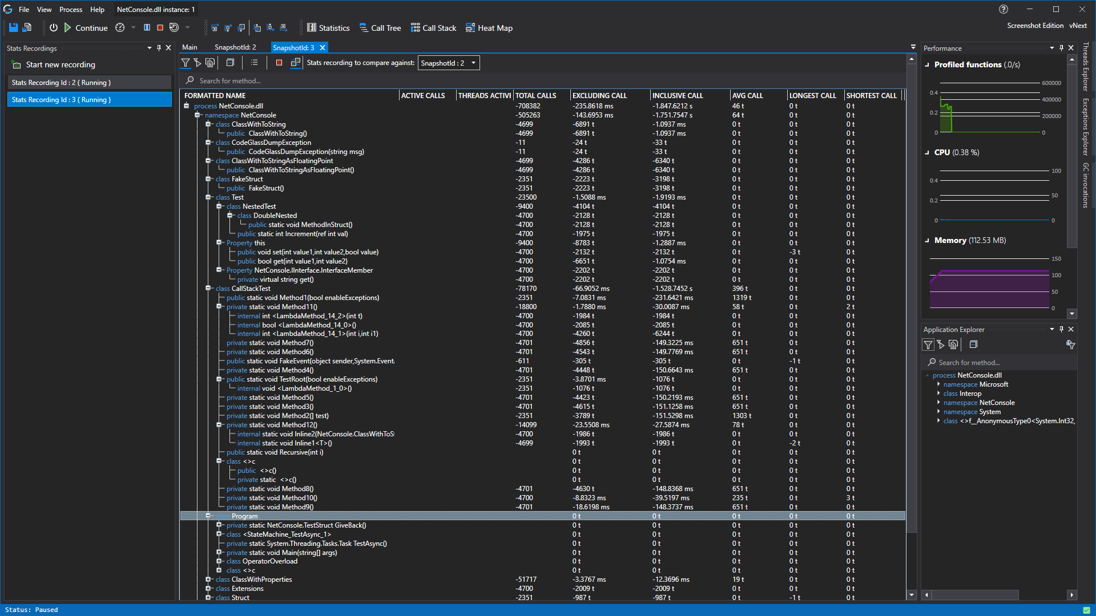Click the filter-and-run icon in the snapshot toolbar

(x=198, y=63)
